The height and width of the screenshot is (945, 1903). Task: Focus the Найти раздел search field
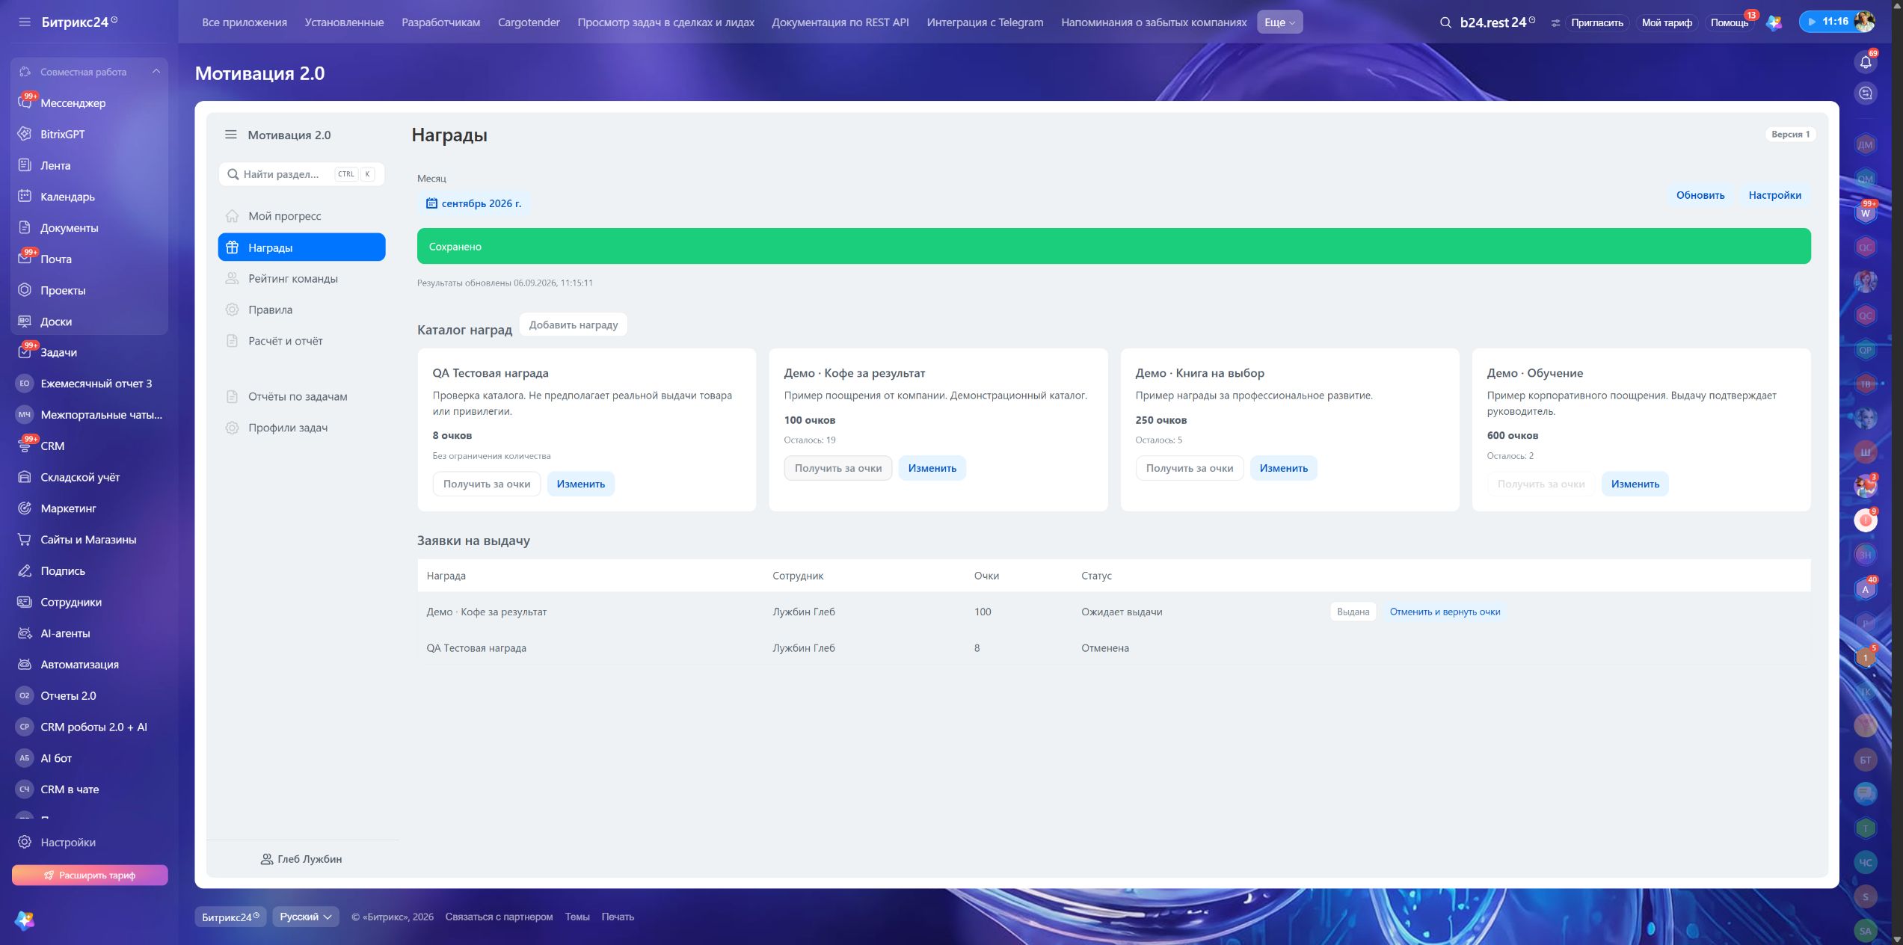click(301, 174)
